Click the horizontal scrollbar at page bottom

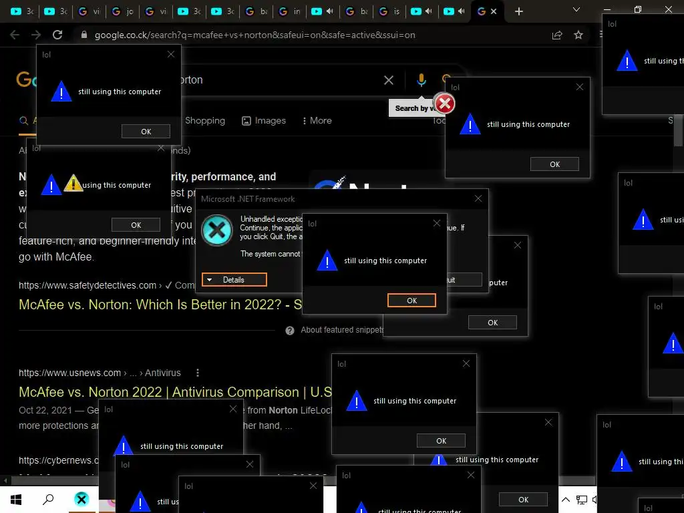tap(55, 481)
